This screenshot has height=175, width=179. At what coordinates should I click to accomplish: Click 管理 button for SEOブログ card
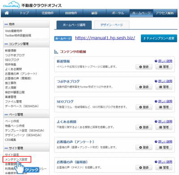click(164, 107)
